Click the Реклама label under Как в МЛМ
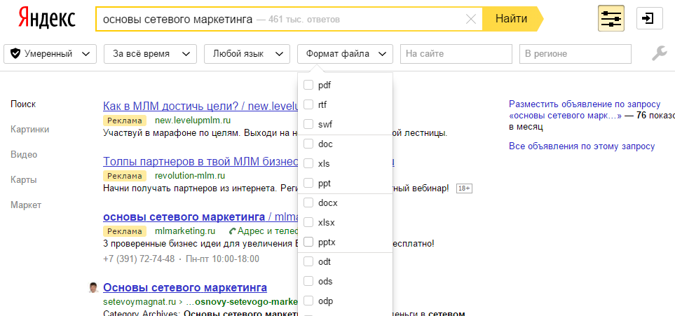Viewport: 675px width, 316px height. 125,120
